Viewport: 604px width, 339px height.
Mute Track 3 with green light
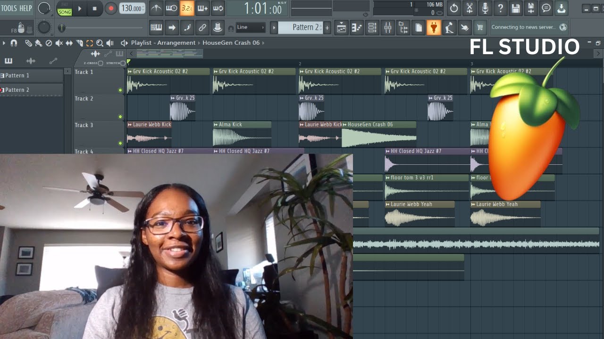(x=120, y=143)
